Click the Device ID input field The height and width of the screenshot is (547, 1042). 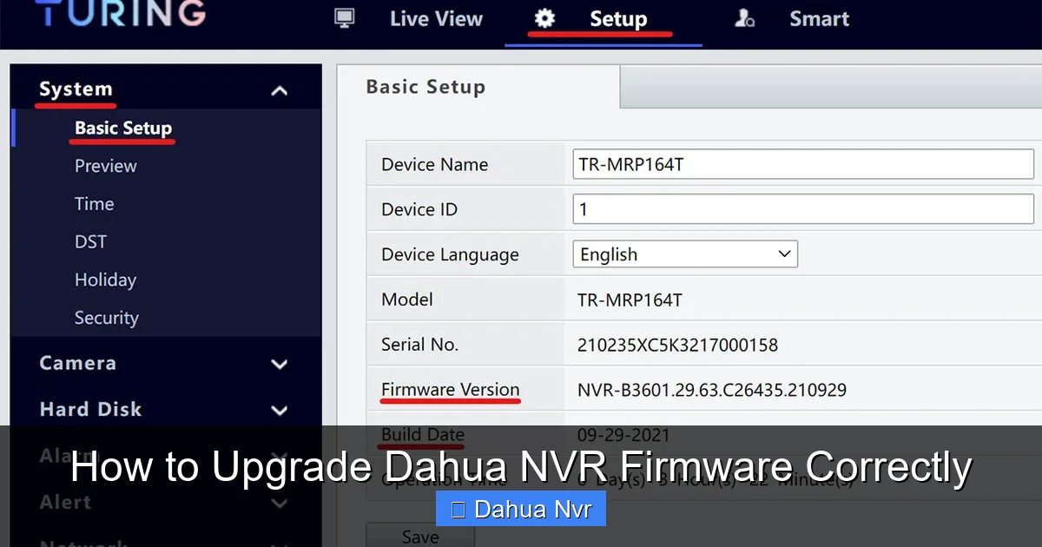pyautogui.click(x=801, y=208)
